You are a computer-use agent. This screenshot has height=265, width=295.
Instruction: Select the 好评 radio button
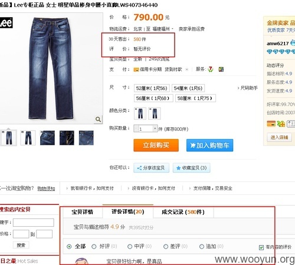coord(94,247)
